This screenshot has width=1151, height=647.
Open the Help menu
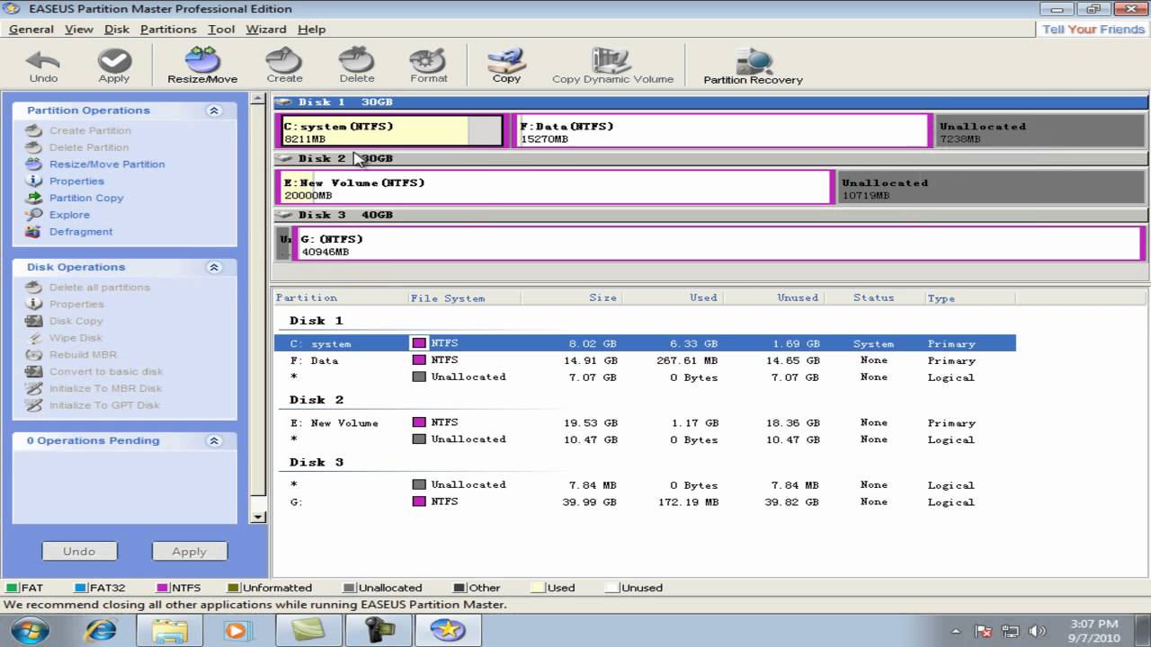point(311,29)
